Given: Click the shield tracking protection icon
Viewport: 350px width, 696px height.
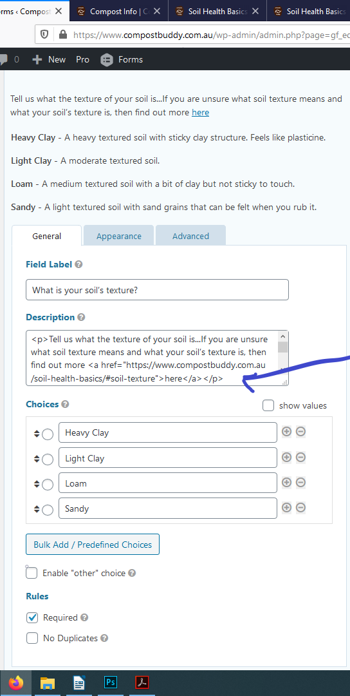Looking at the screenshot, I should point(44,34).
